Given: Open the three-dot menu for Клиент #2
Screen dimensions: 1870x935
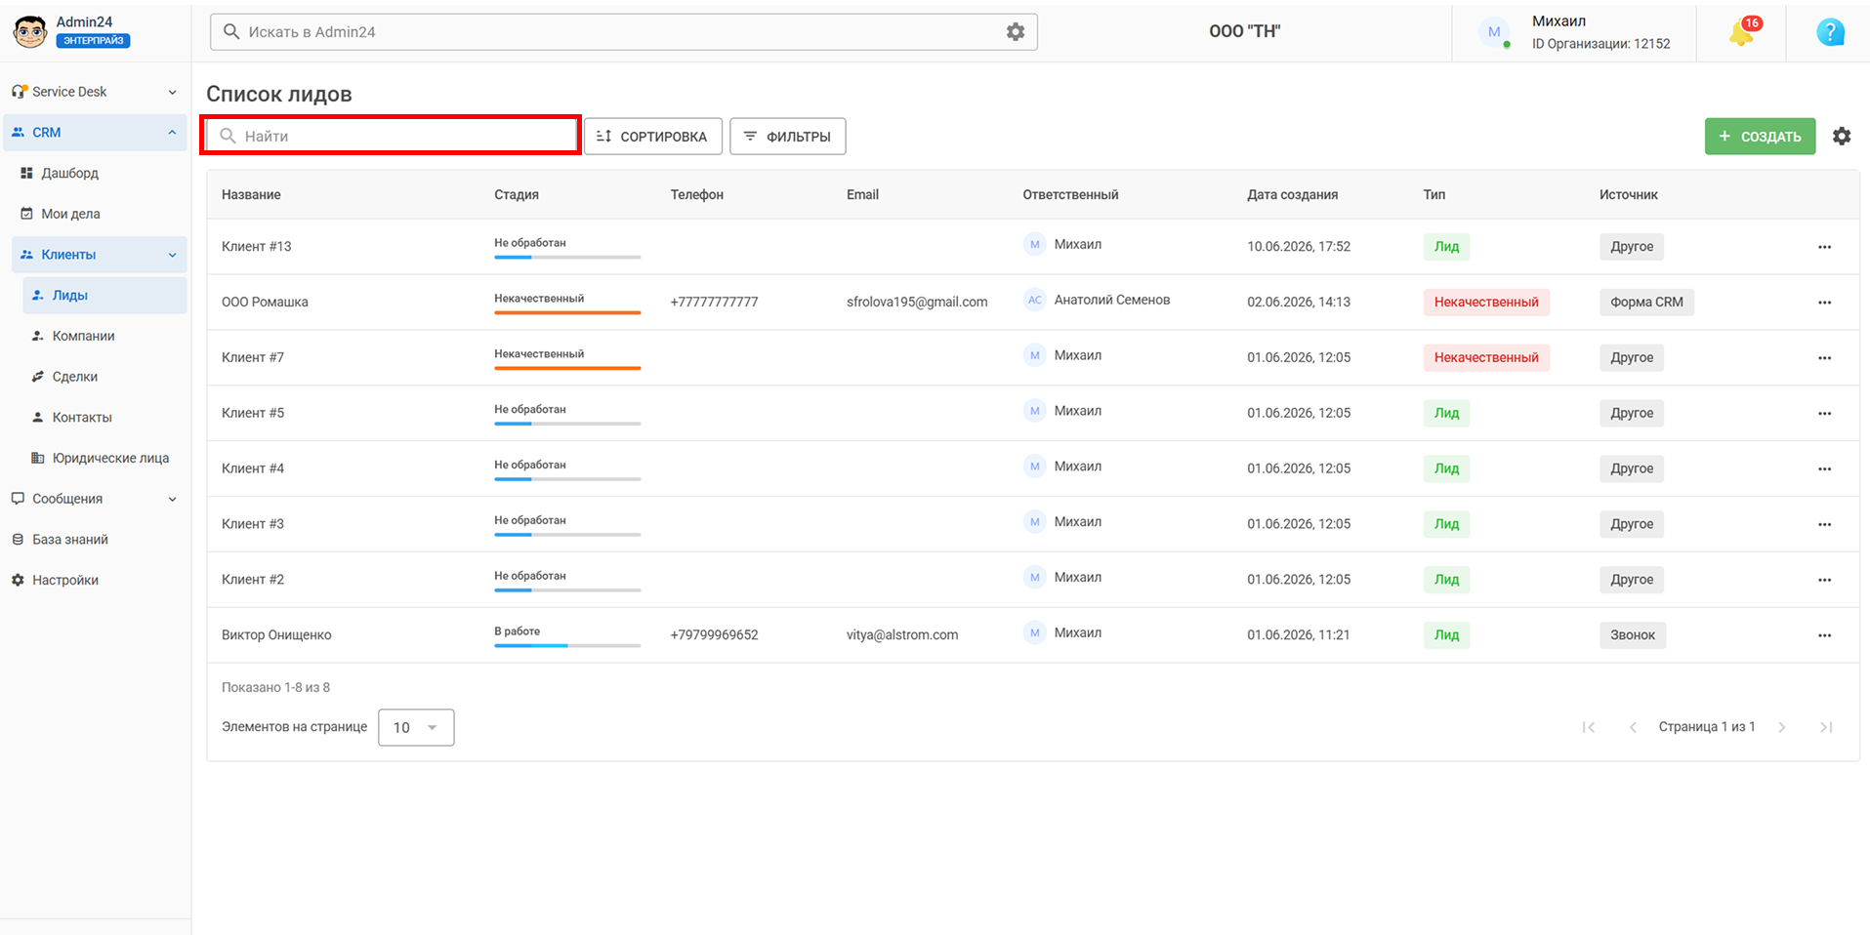Looking at the screenshot, I should click(x=1824, y=580).
